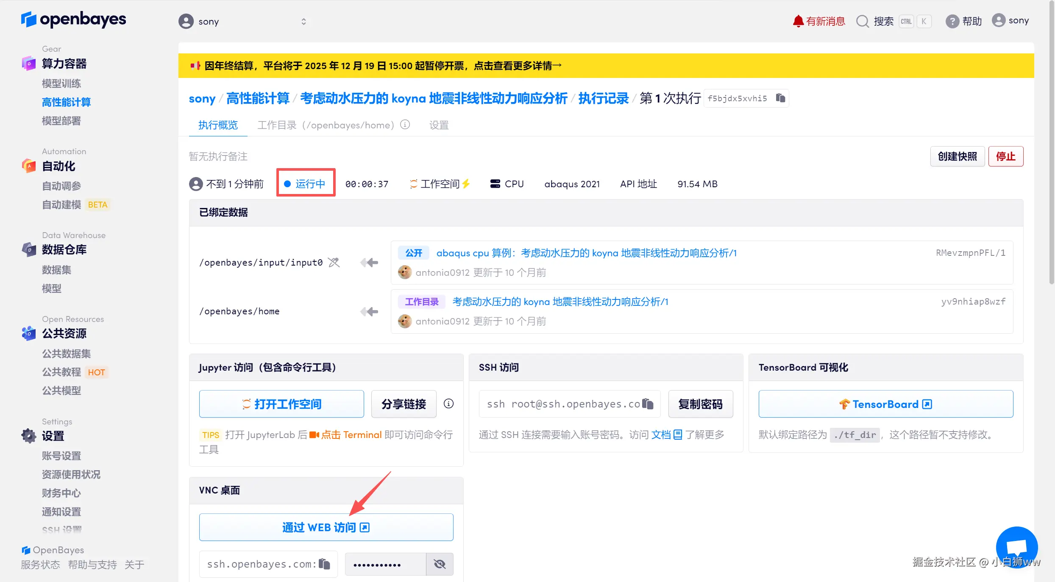This screenshot has width=1055, height=582.
Task: Show the working directory info tooltip
Action: pos(405,125)
